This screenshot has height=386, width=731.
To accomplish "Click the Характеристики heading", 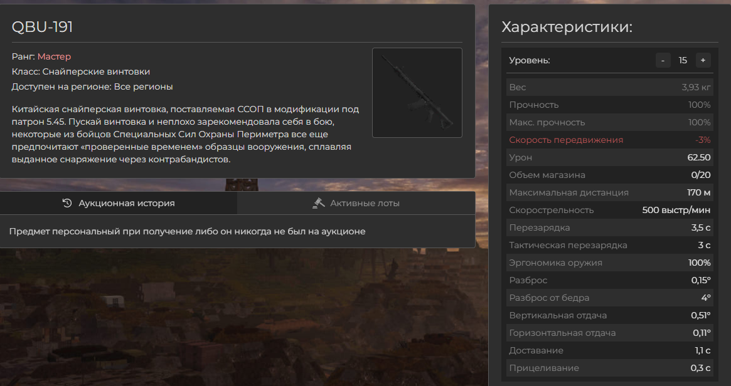I will coord(567,27).
